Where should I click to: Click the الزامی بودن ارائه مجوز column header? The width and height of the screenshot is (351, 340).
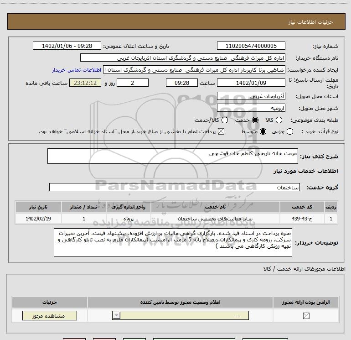[306, 302]
